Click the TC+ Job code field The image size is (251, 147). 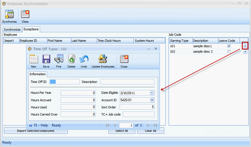tap(139, 114)
